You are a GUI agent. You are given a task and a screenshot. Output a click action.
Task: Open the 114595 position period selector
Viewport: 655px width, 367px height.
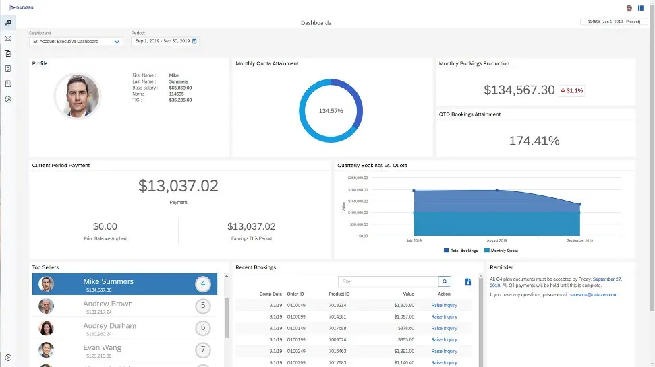[x=614, y=22]
